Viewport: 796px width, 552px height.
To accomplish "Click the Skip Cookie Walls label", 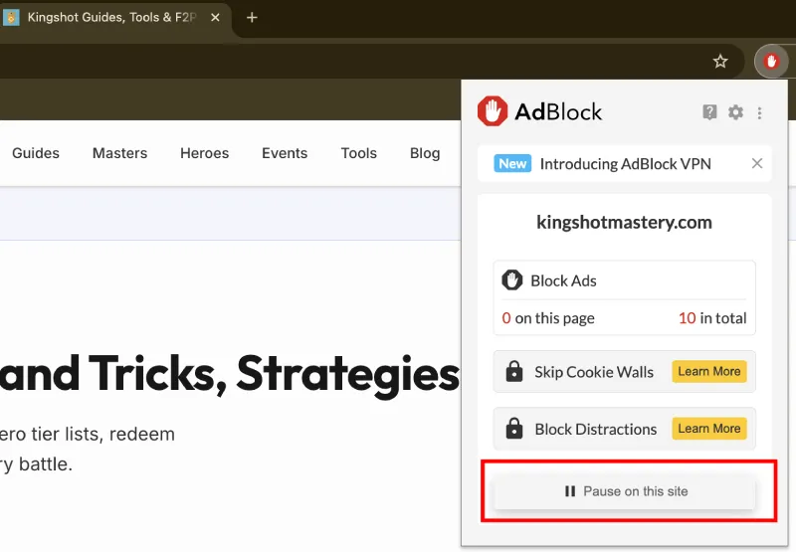I will point(594,372).
